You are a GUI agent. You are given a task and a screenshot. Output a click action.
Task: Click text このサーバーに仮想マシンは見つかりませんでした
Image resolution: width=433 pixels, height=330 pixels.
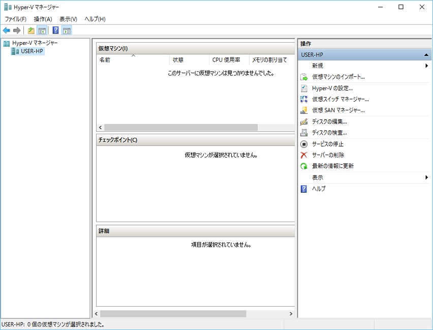(221, 73)
